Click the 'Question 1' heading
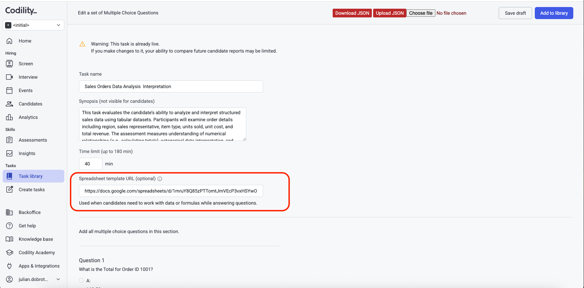This screenshot has width=584, height=288. 92,261
